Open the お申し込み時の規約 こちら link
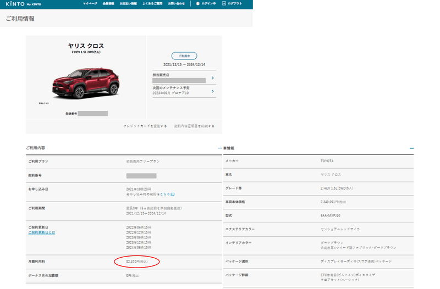 tap(164, 194)
